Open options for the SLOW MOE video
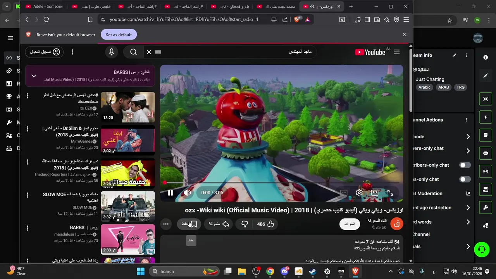 28,195
